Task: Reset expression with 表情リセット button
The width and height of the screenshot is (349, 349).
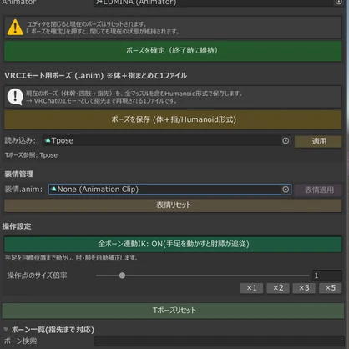Action: point(173,205)
